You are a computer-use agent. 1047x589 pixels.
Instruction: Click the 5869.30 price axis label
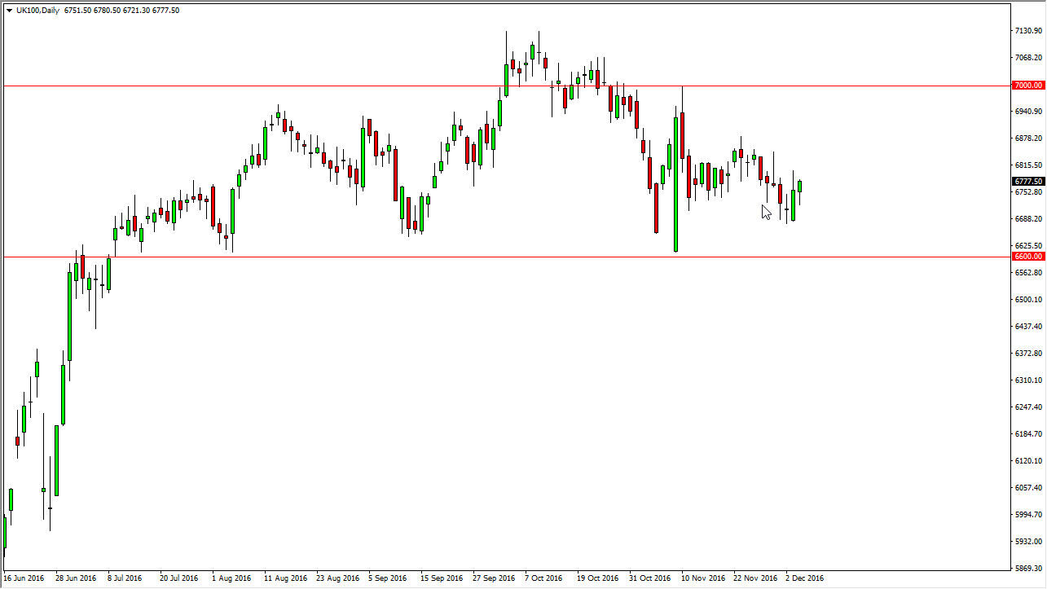1027,568
